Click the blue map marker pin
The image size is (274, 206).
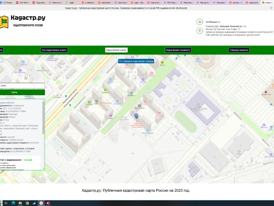click(x=136, y=116)
